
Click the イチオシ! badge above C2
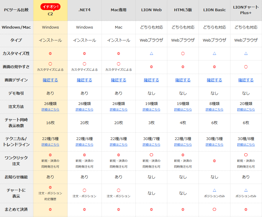50,7
